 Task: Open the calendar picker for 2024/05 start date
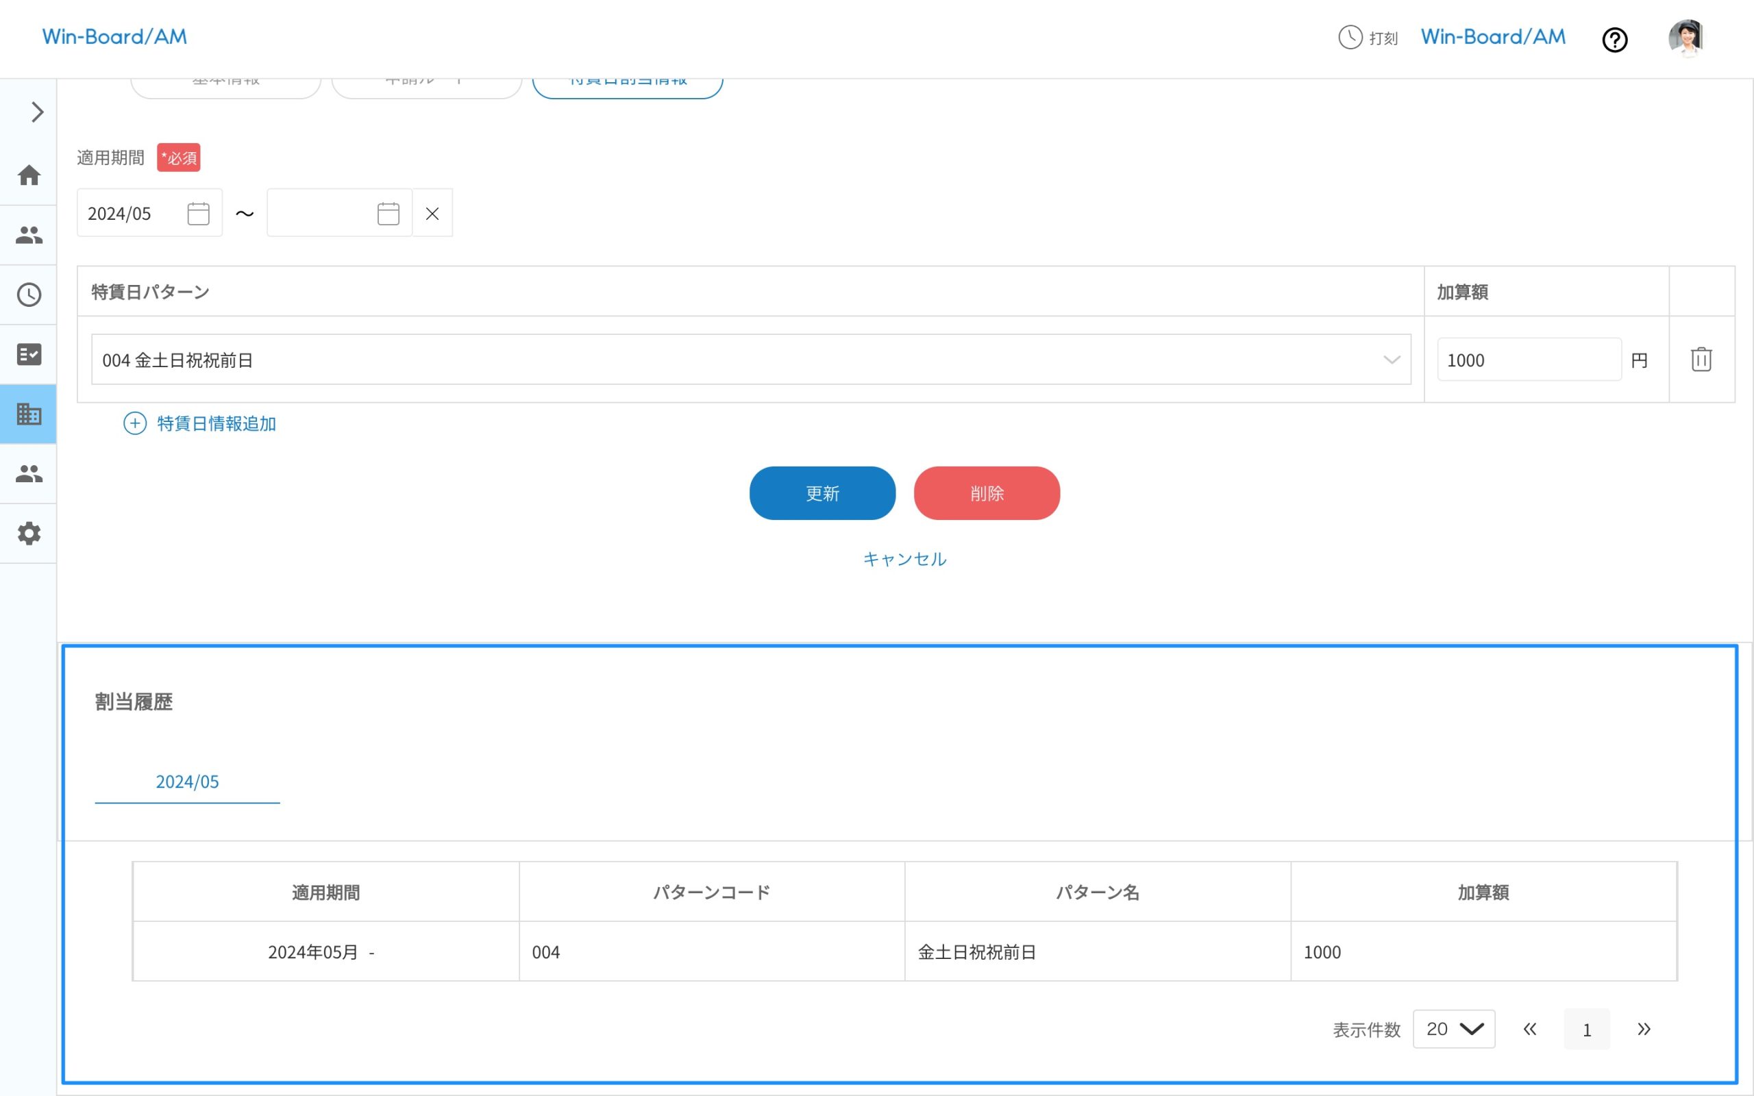tap(197, 212)
